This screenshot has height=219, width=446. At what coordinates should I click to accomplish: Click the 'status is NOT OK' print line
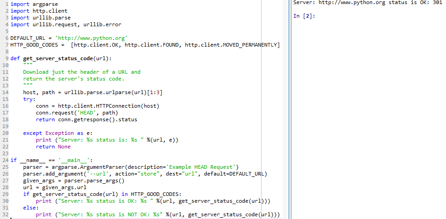pos(158,214)
